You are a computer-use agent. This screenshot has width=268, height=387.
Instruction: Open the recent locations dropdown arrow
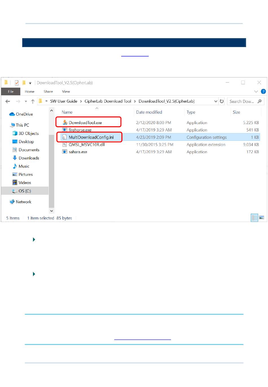coord(26,101)
